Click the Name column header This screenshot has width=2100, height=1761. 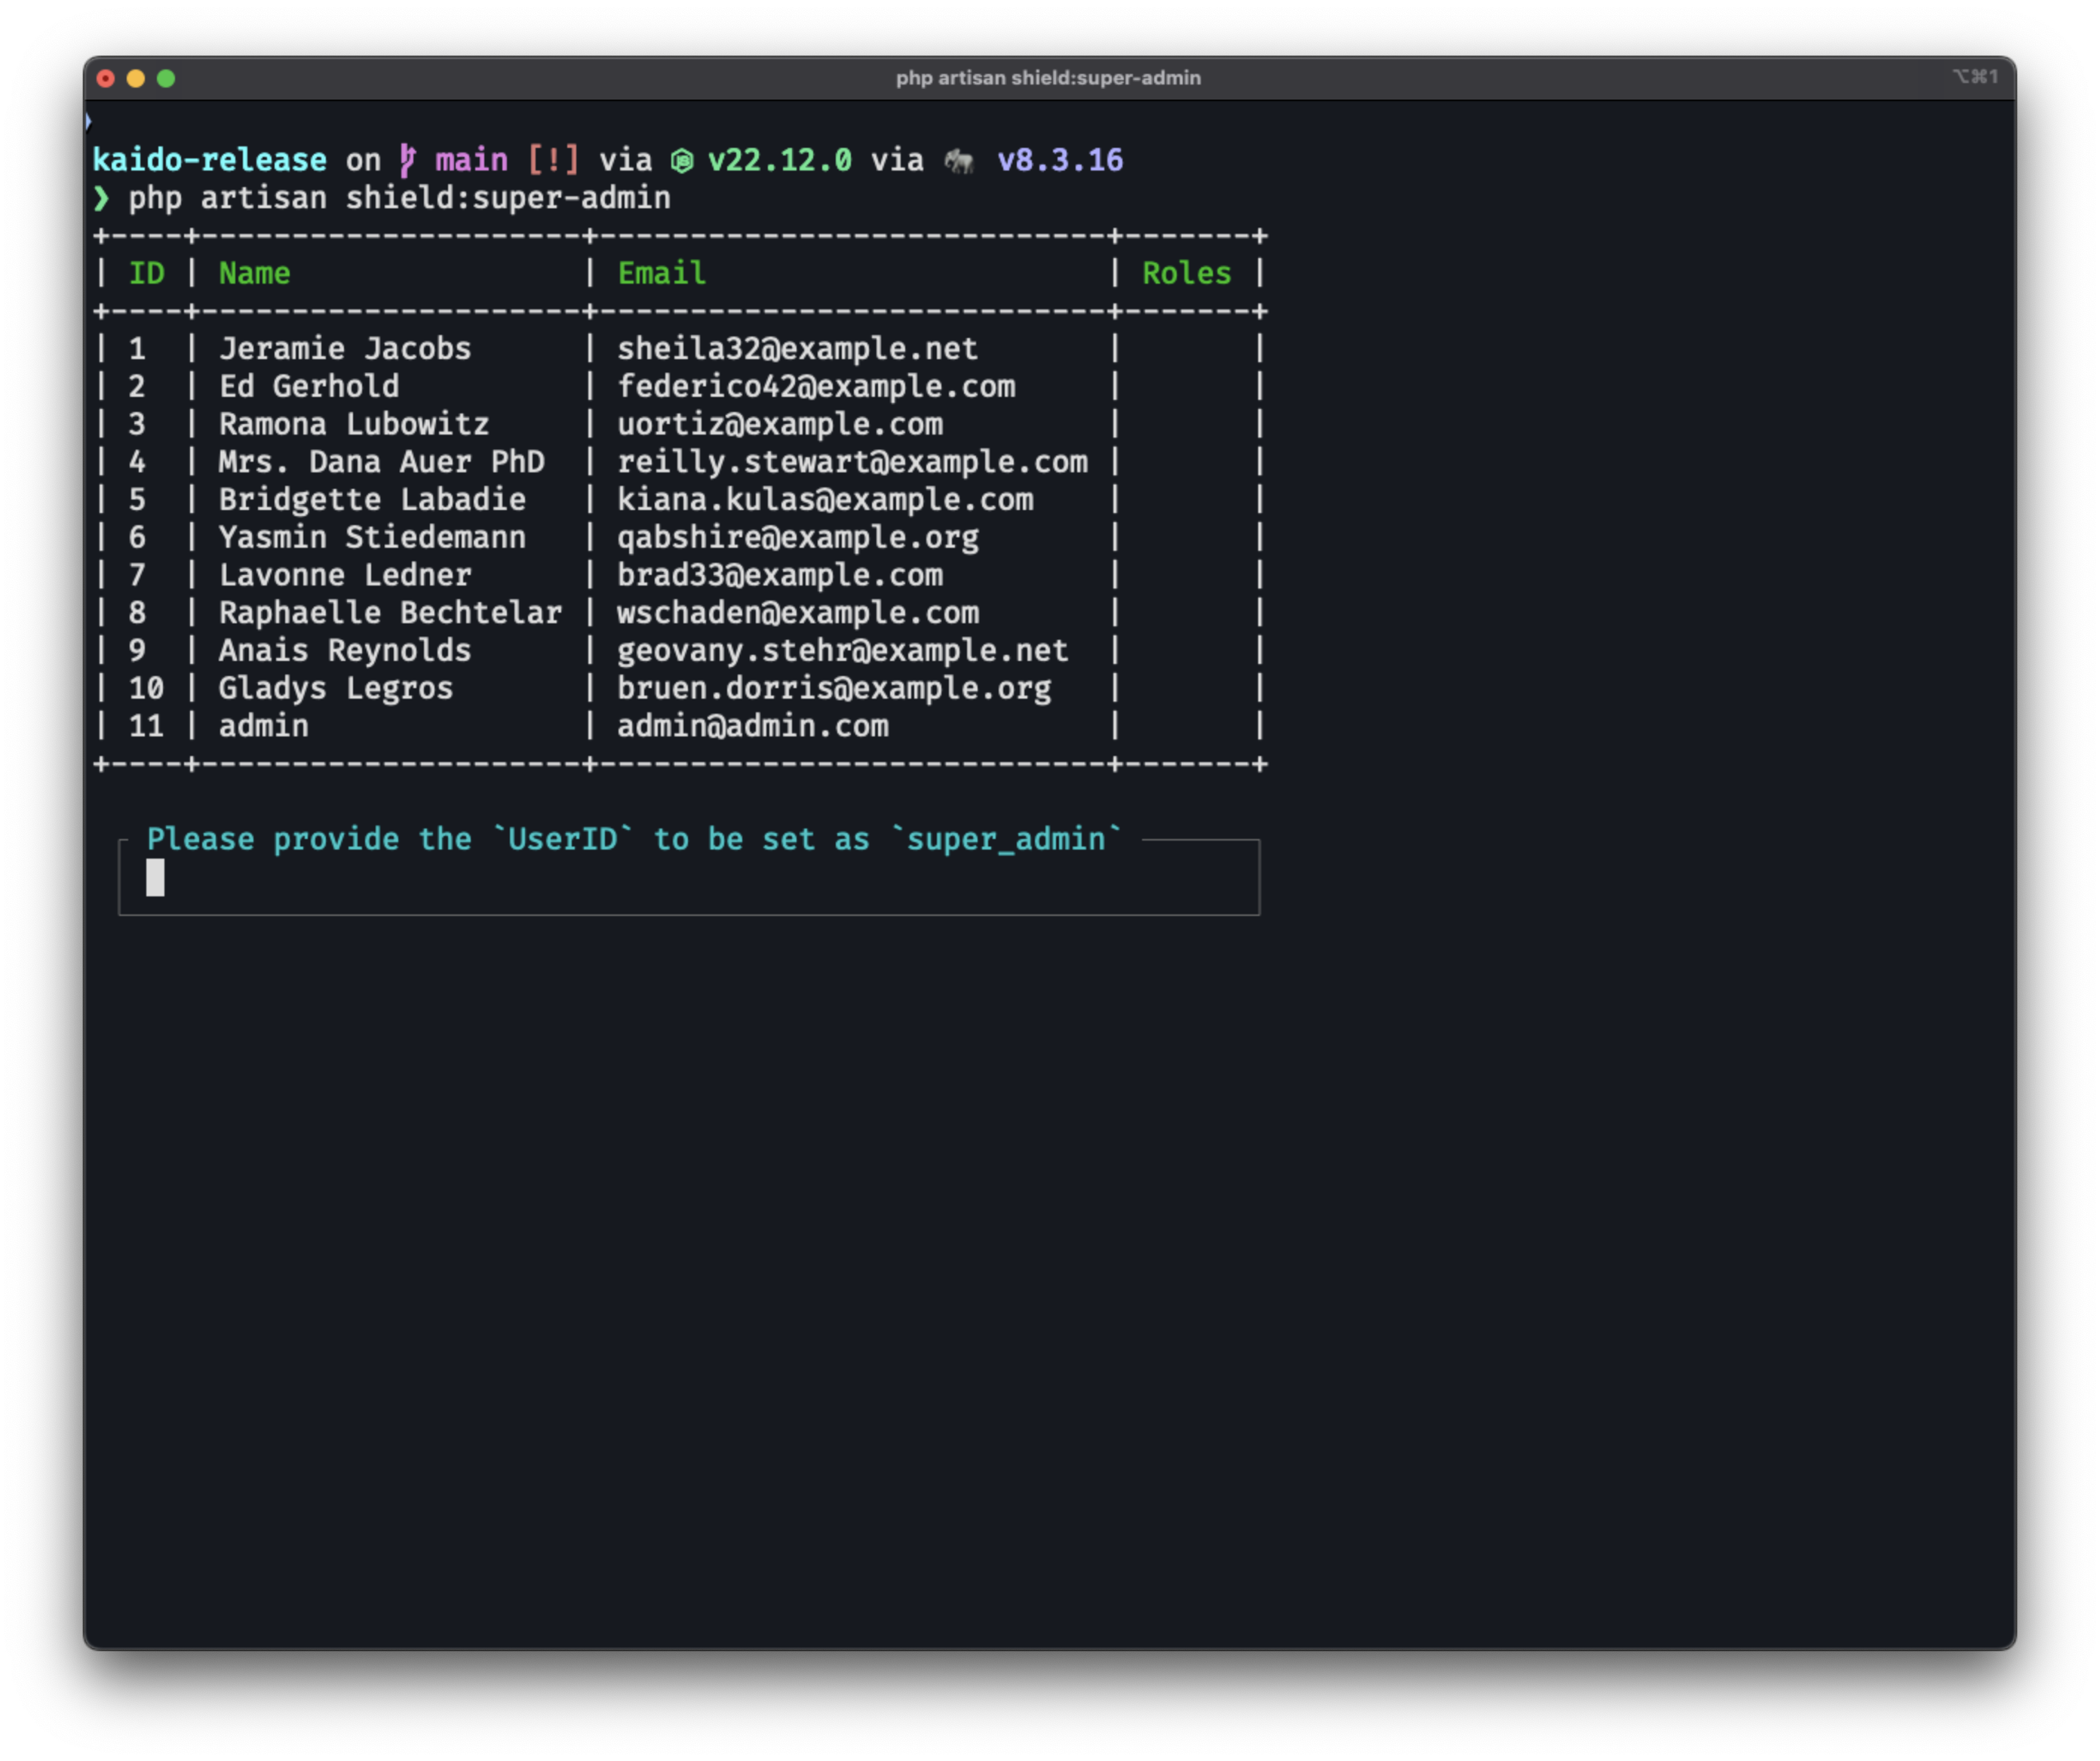tap(254, 273)
